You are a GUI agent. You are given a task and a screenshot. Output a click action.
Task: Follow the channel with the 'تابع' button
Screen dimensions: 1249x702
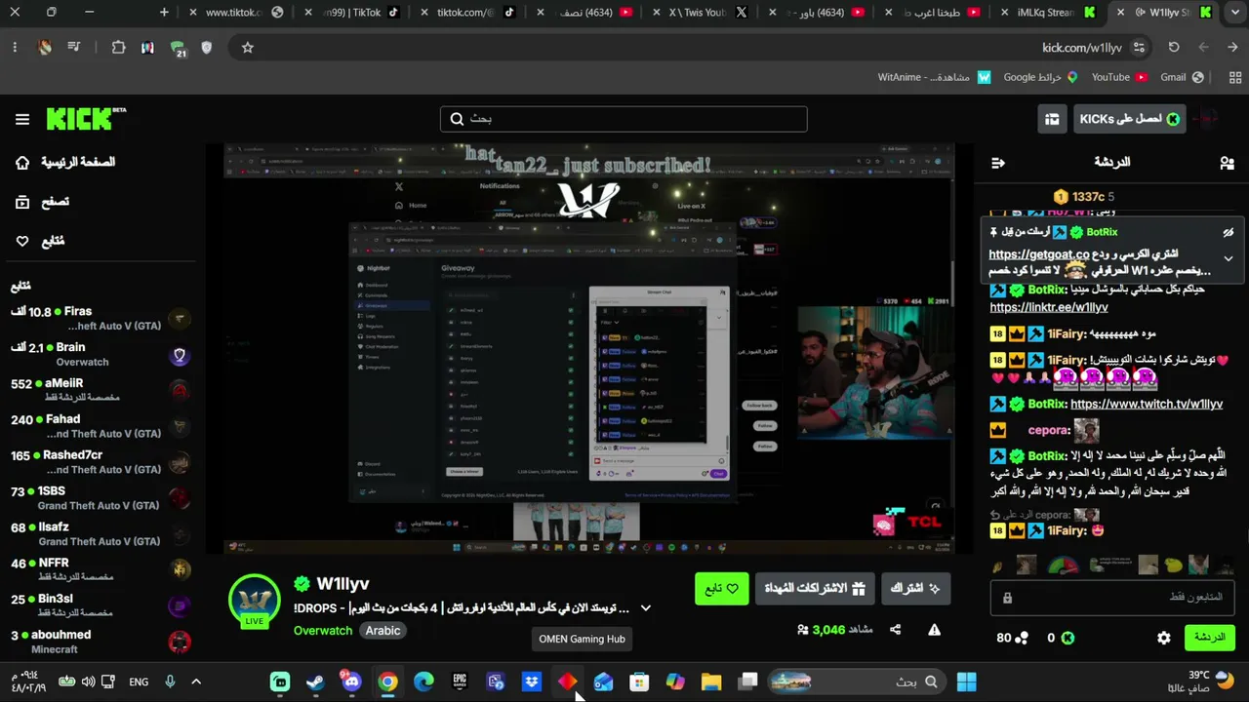722,588
